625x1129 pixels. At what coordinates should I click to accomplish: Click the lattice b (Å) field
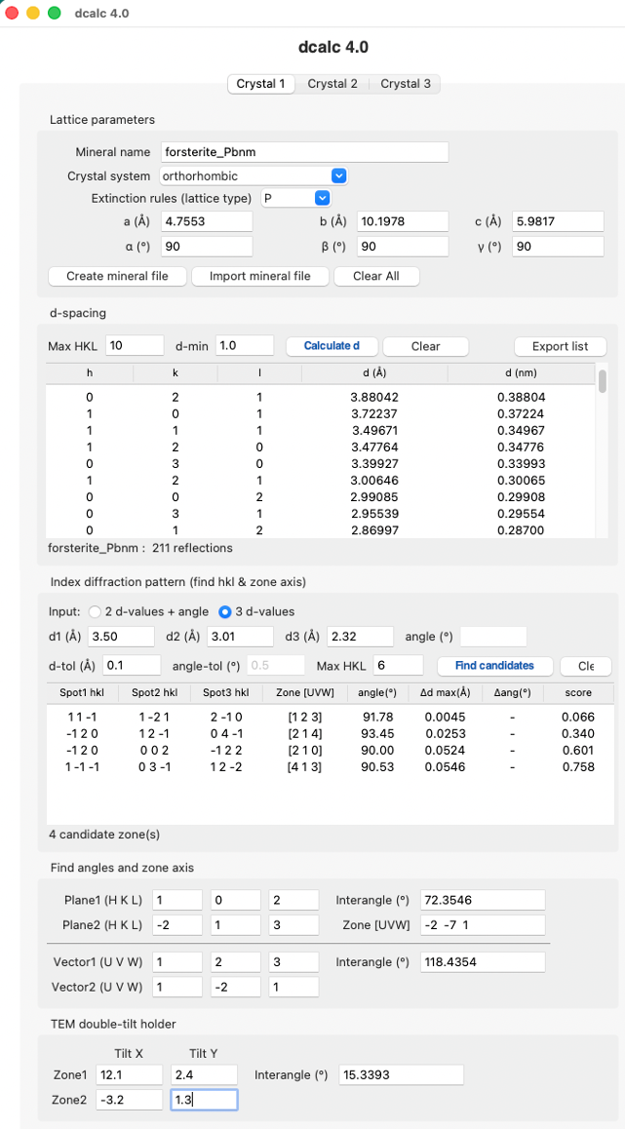(404, 221)
